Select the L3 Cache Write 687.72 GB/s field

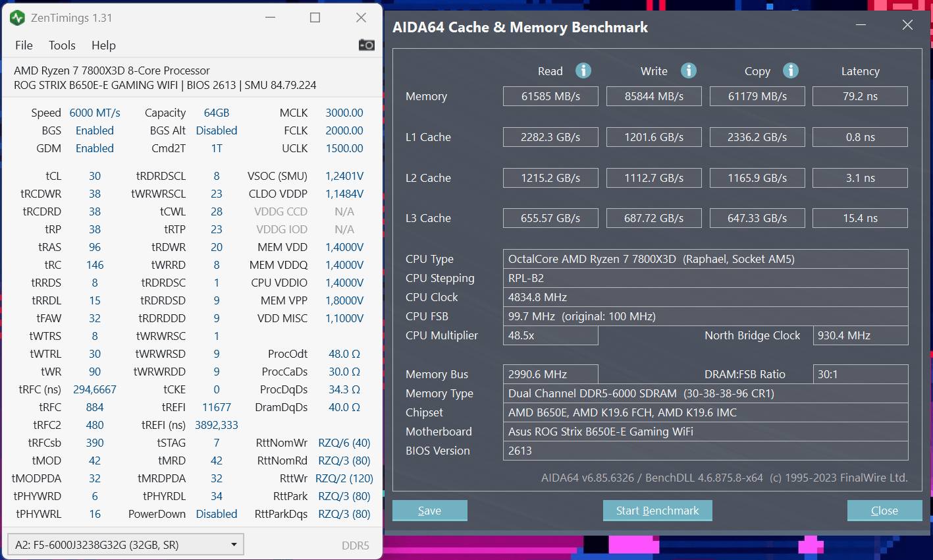pyautogui.click(x=654, y=218)
